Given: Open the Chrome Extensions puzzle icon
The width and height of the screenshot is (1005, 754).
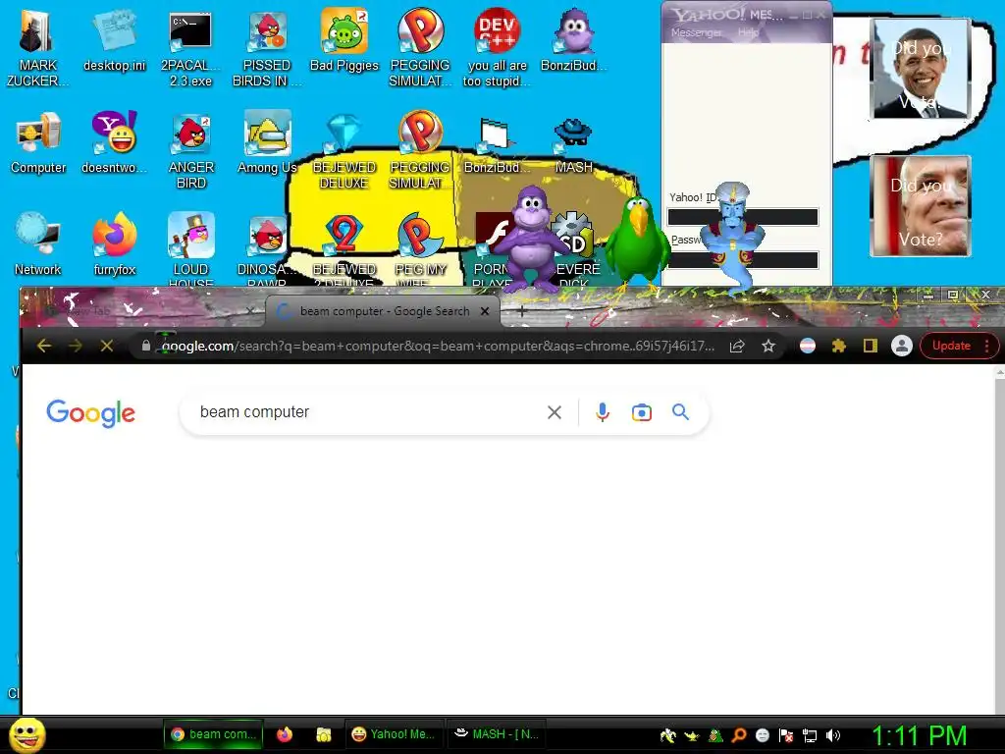Looking at the screenshot, I should tap(838, 347).
